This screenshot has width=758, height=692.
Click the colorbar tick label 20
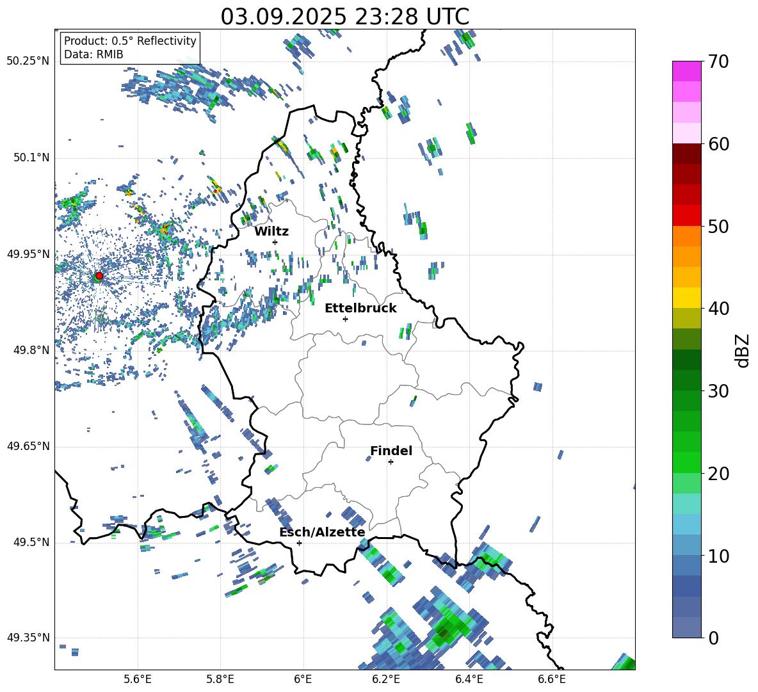[x=718, y=474]
